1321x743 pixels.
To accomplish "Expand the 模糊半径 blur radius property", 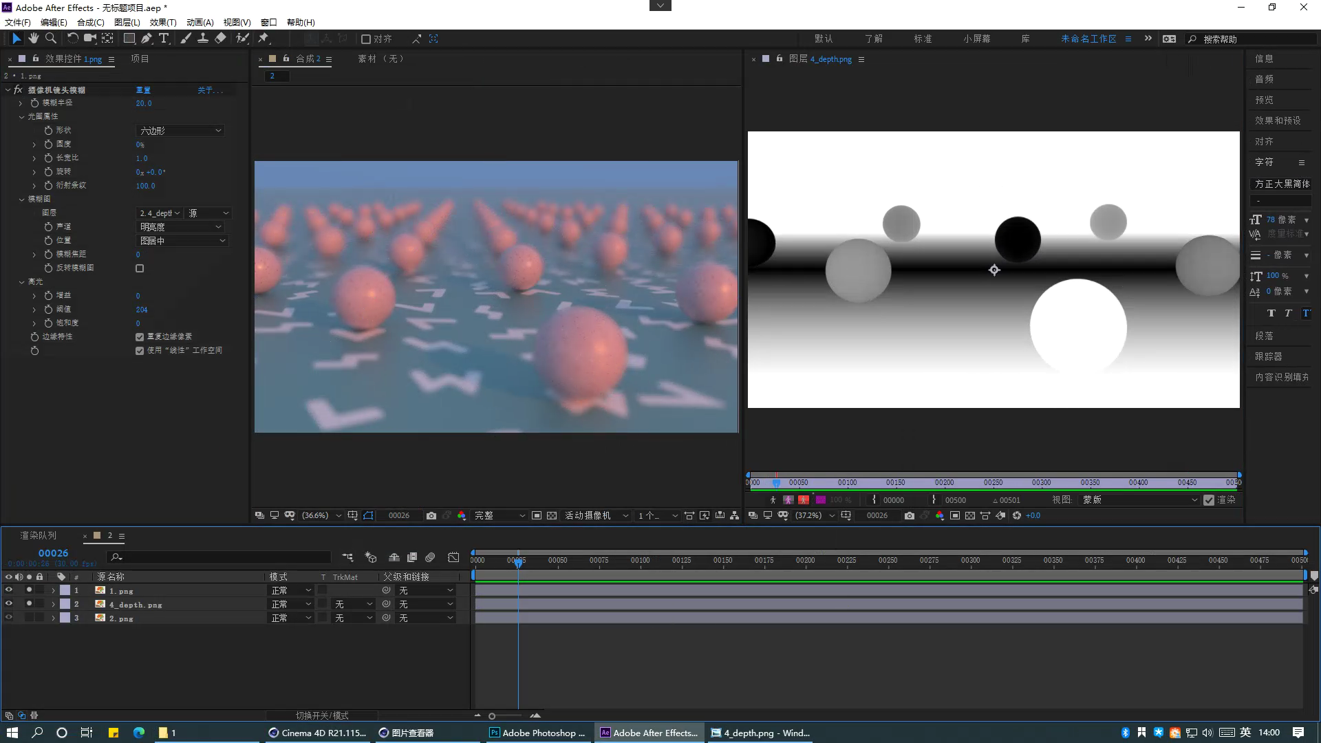I will pos(21,103).
